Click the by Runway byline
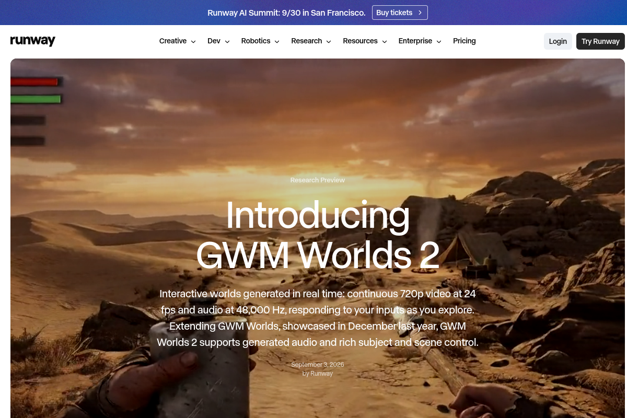Image resolution: width=627 pixels, height=418 pixels. click(x=318, y=374)
